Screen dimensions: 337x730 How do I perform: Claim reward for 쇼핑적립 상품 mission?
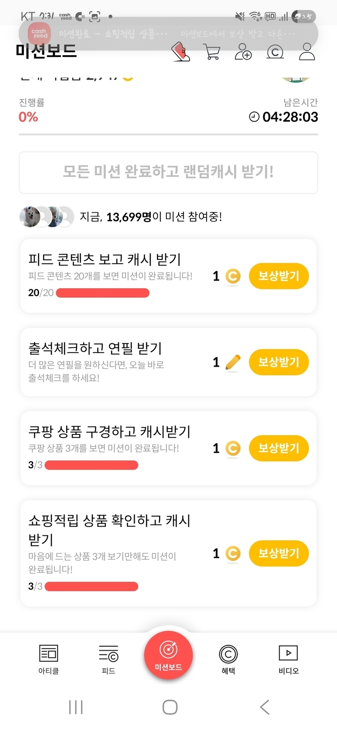click(279, 553)
